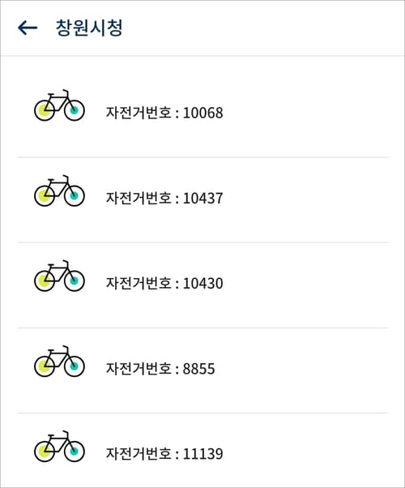Image resolution: width=405 pixels, height=488 pixels.
Task: Tap the 창원시청 station title
Action: (x=89, y=28)
